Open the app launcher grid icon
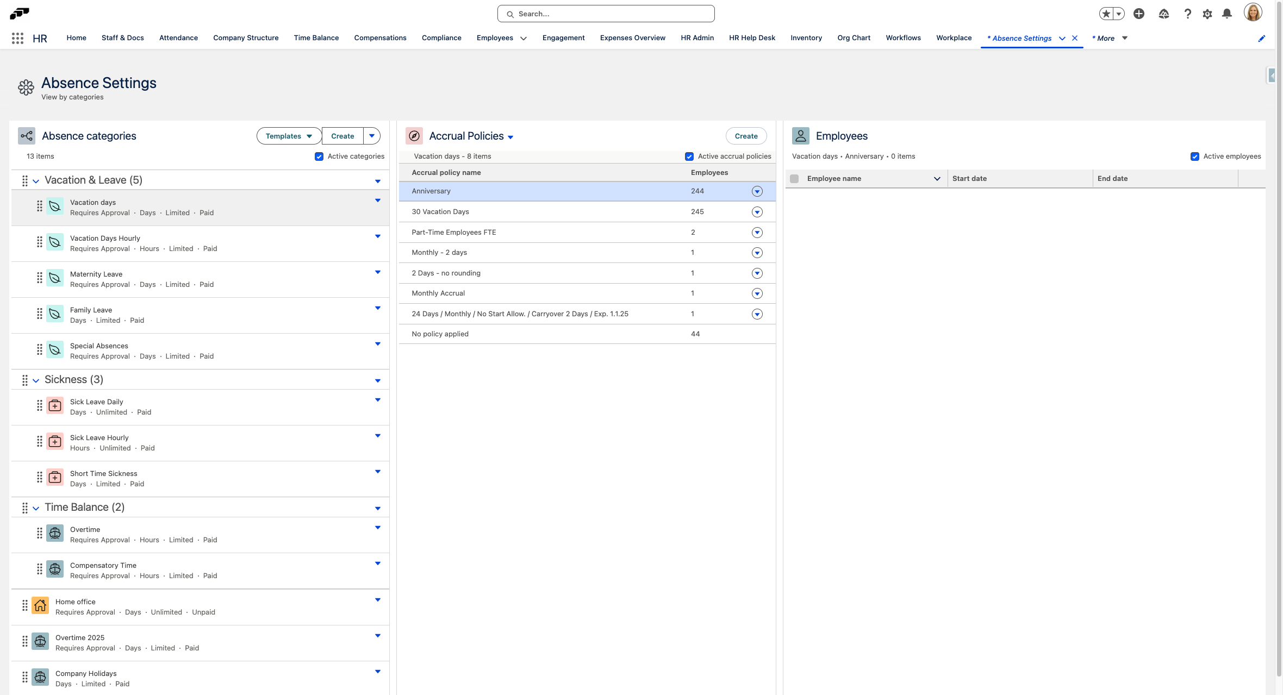Viewport: 1283px width, 695px height. click(17, 38)
